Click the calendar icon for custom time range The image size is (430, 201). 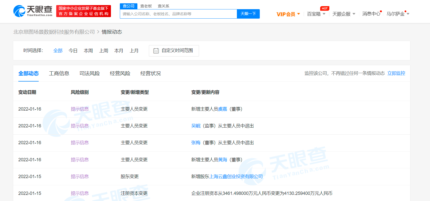[156, 51]
